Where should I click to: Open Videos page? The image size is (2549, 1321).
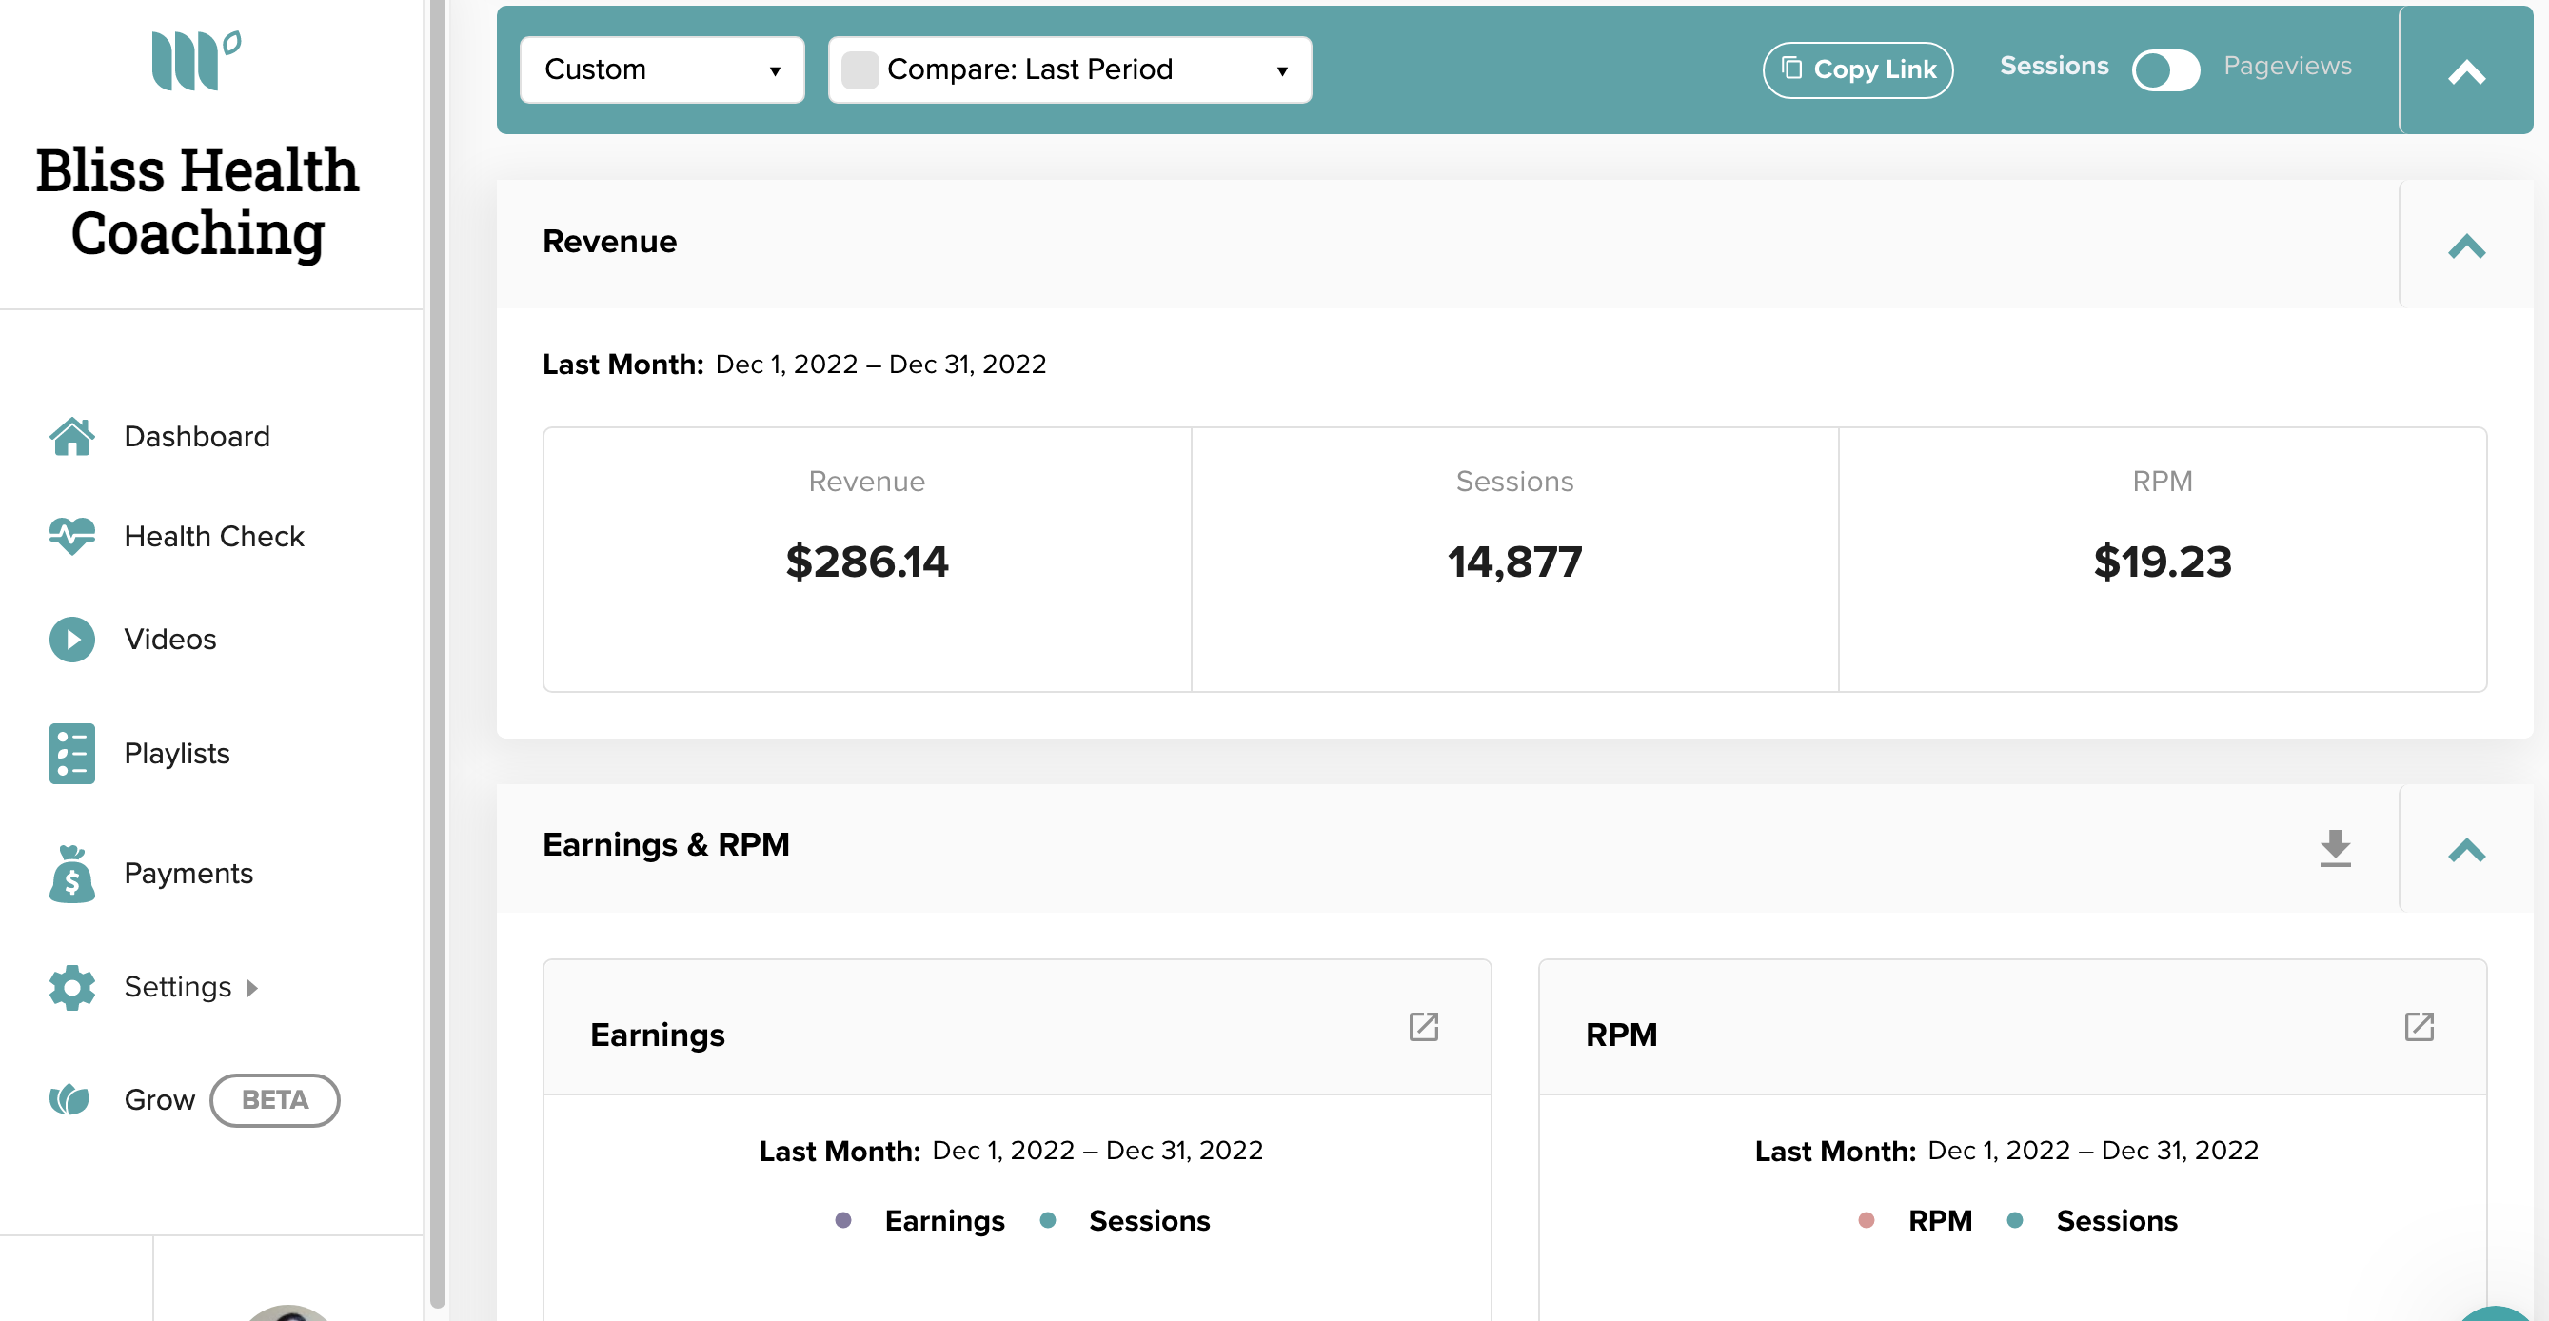[170, 640]
